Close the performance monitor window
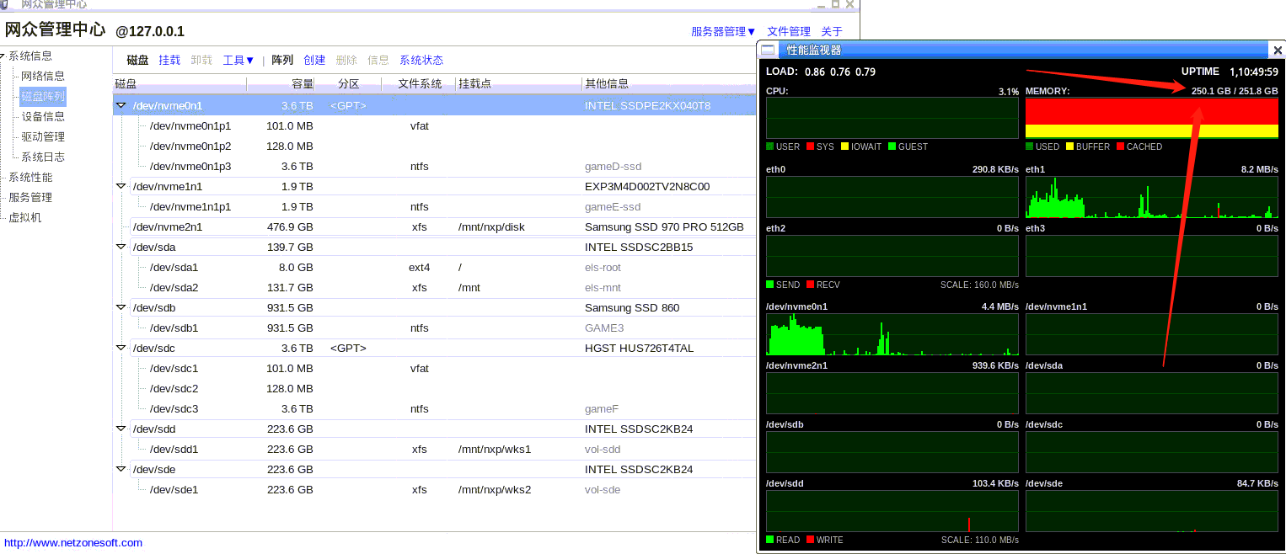 (1277, 51)
